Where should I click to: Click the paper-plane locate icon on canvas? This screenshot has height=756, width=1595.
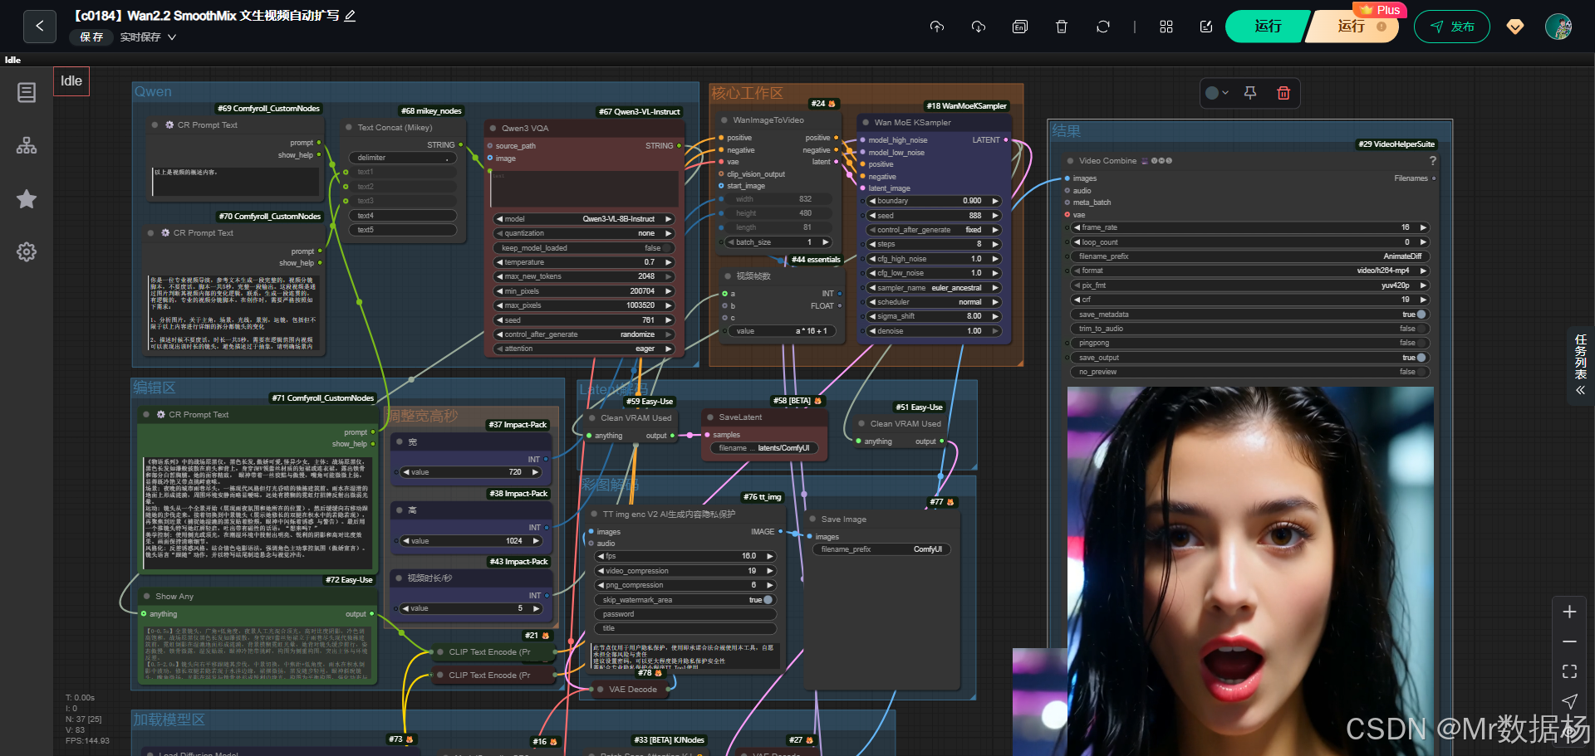[1569, 701]
